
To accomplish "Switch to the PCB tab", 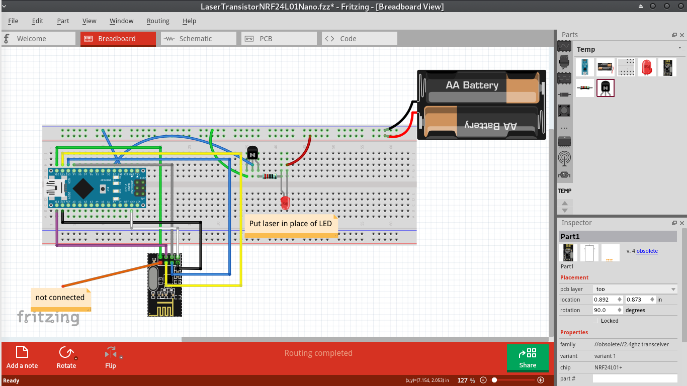I will click(279, 39).
